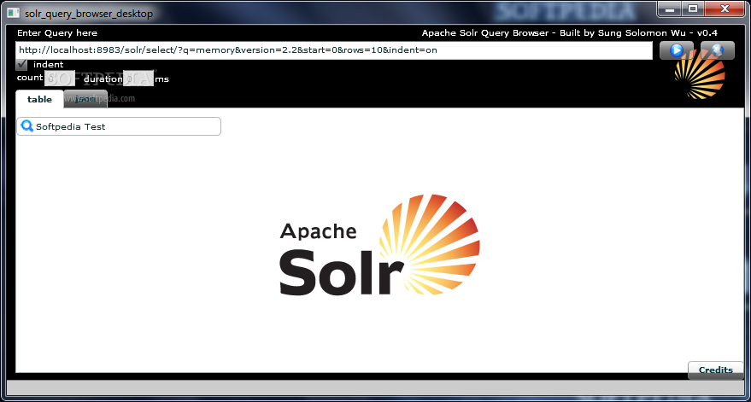This screenshot has width=751, height=402.
Task: Click the magnifier icon in the search box
Action: (27, 126)
